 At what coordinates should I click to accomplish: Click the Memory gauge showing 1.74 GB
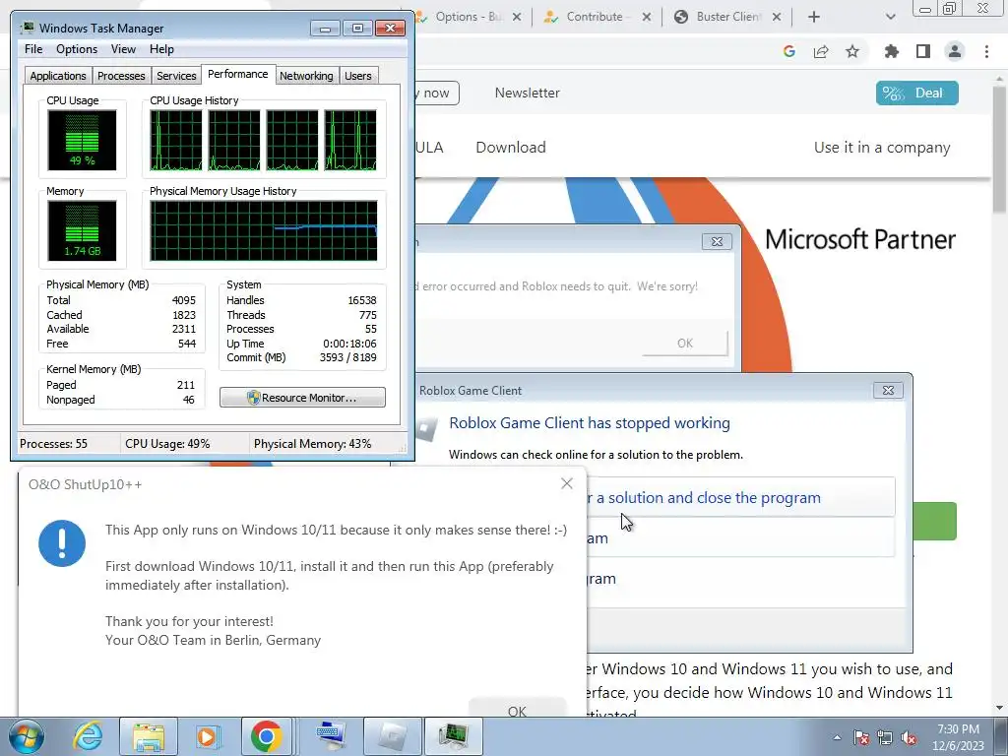click(x=82, y=230)
